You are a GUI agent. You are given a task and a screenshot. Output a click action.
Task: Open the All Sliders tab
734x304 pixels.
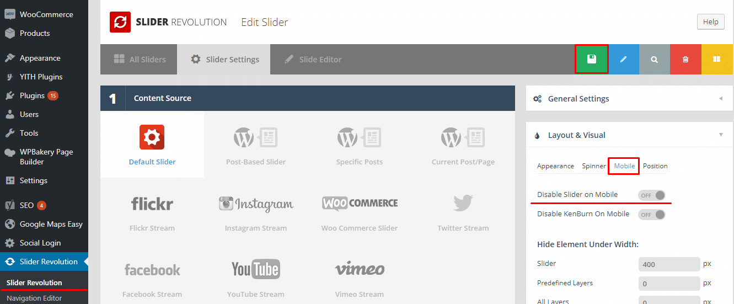pyautogui.click(x=139, y=59)
